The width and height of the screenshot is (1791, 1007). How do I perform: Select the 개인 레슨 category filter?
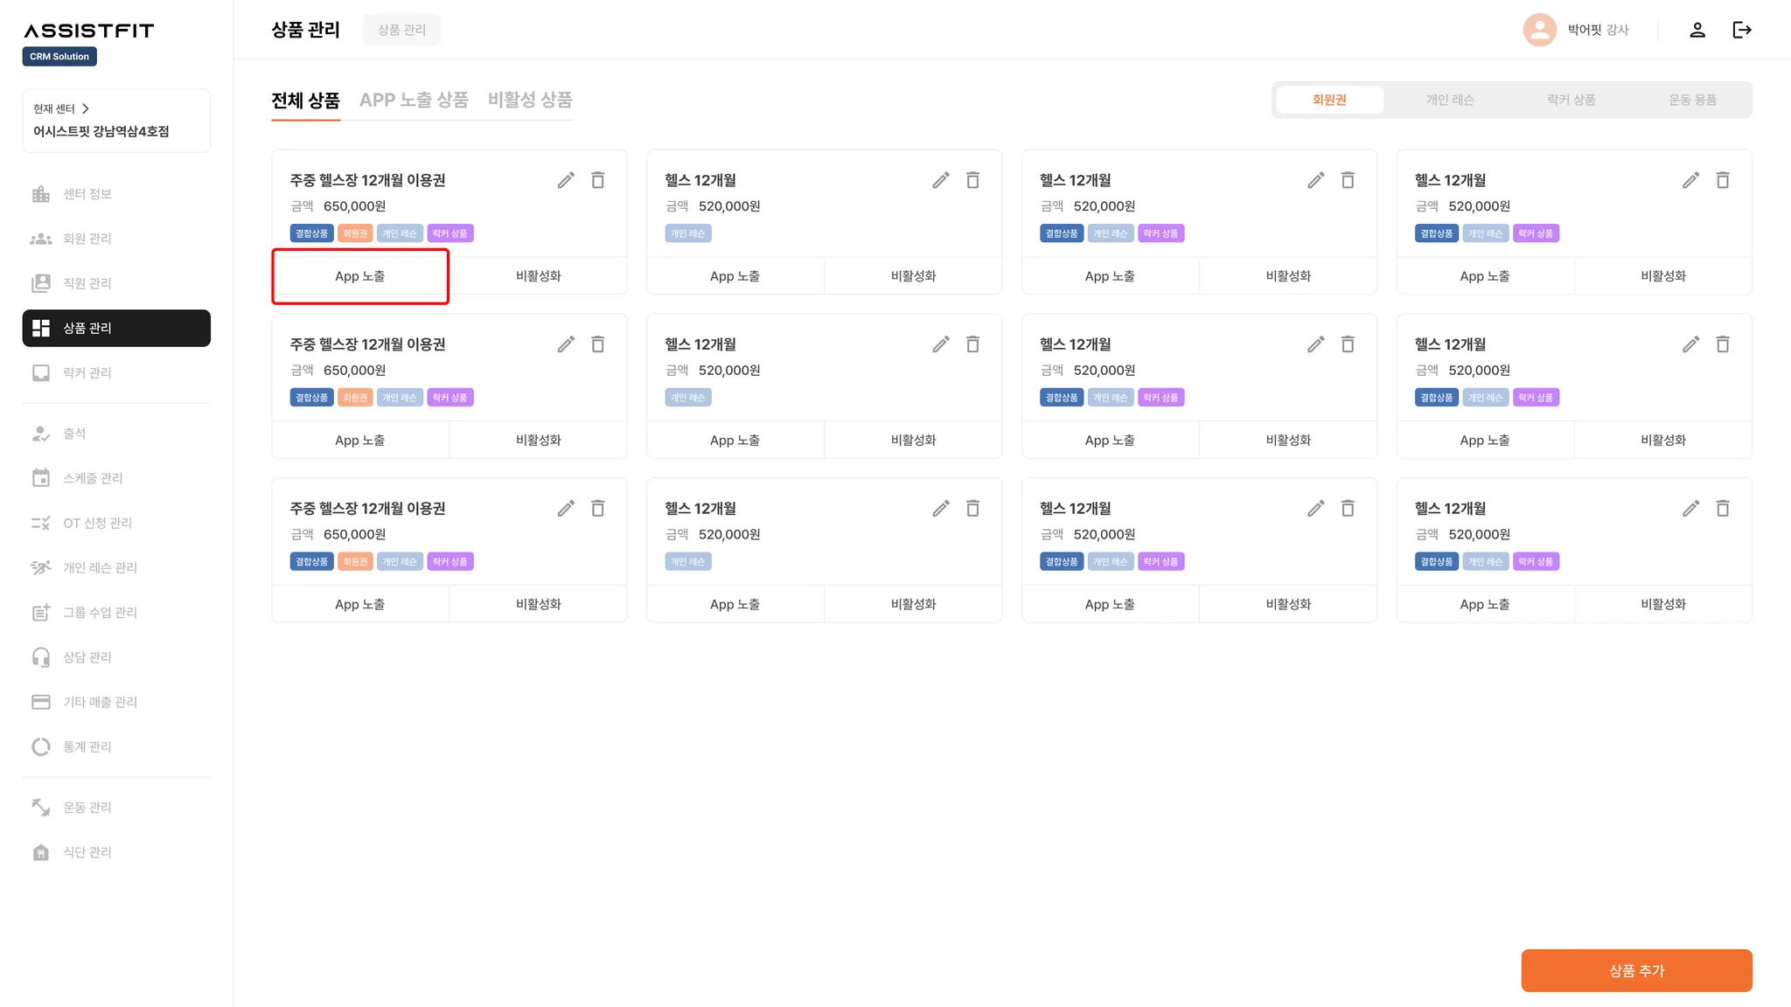click(x=1450, y=100)
